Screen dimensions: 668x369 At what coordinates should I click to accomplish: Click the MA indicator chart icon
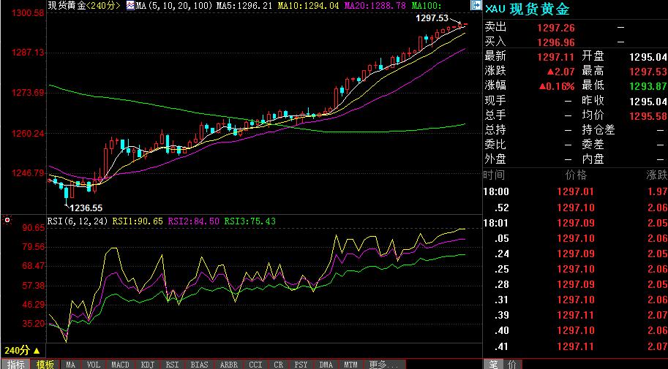click(x=130, y=6)
